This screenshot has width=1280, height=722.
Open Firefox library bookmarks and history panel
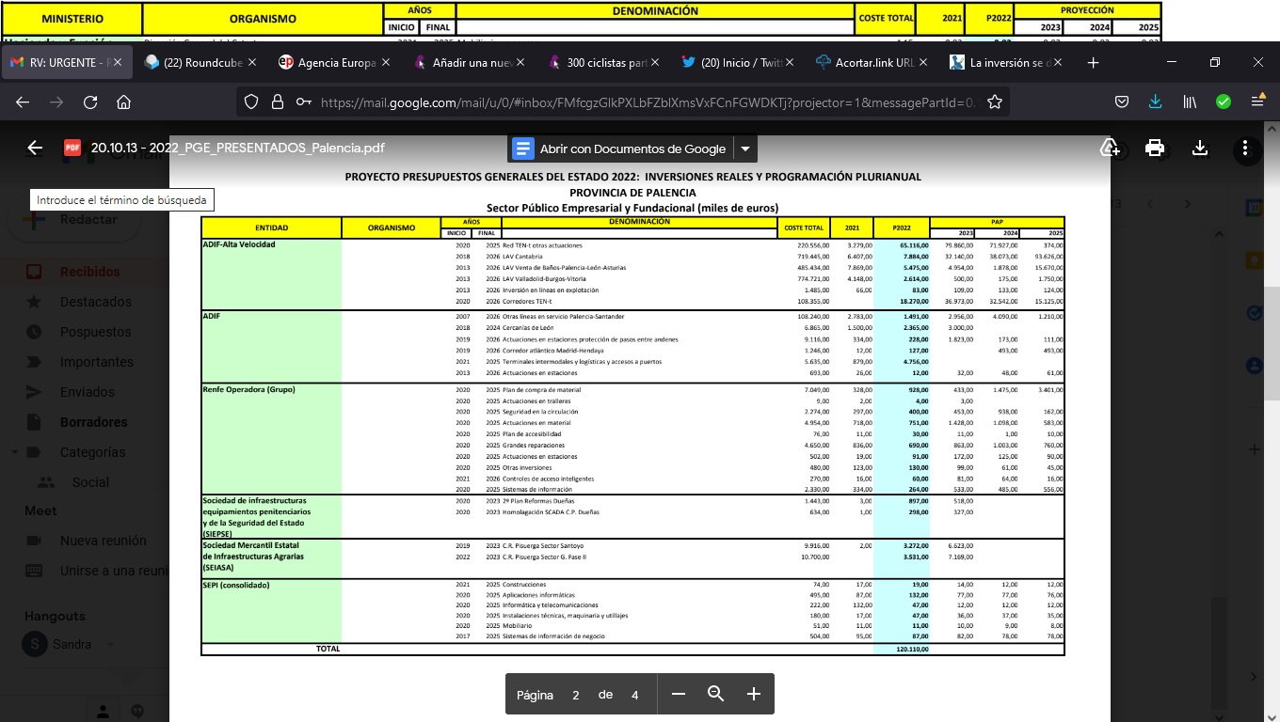coord(1190,102)
